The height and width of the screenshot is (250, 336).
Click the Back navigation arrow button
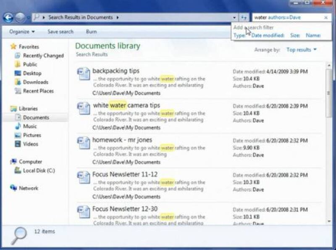(x=8, y=17)
